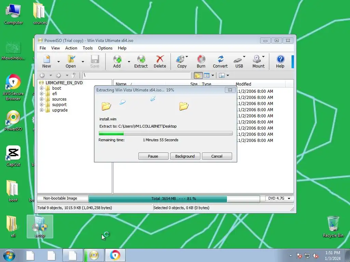
Task: Click AVG Secure Browser taskbar button
Action: point(115,255)
